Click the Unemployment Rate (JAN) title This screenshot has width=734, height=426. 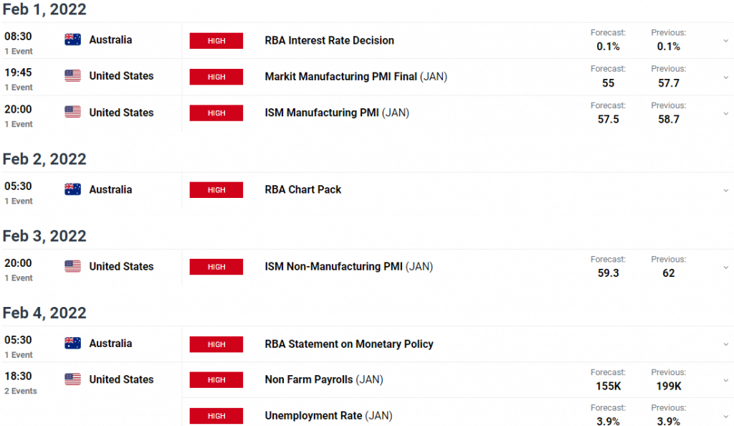[x=328, y=416]
